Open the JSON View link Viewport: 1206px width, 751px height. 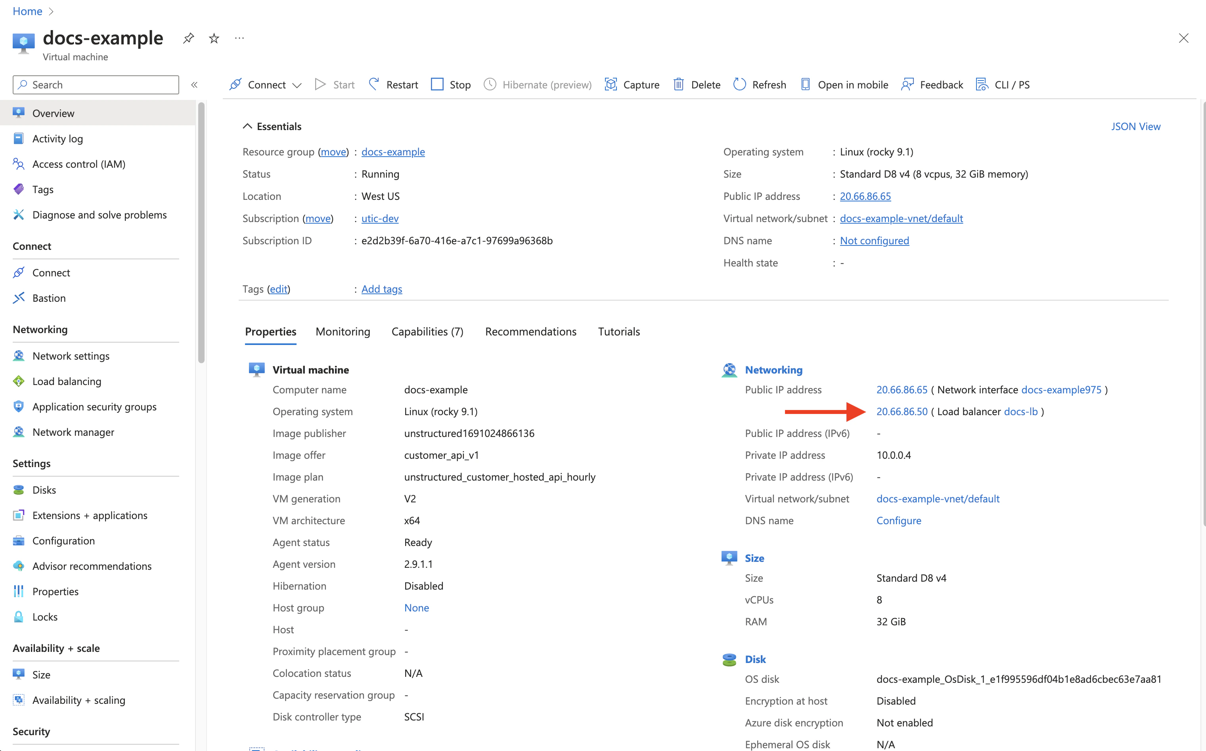coord(1135,126)
